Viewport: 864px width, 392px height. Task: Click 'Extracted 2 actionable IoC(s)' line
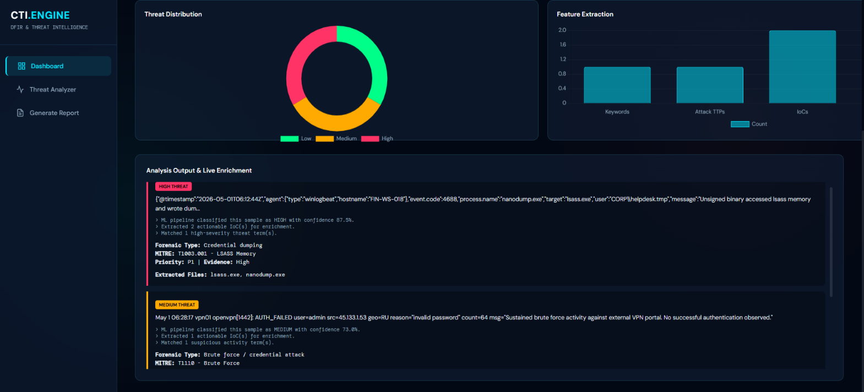point(225,227)
